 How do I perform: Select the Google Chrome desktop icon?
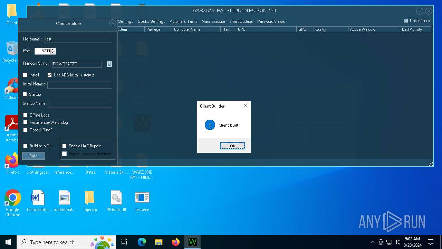click(12, 203)
